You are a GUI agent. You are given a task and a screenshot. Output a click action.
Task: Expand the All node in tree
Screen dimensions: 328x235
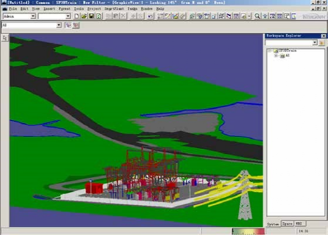tap(275, 56)
